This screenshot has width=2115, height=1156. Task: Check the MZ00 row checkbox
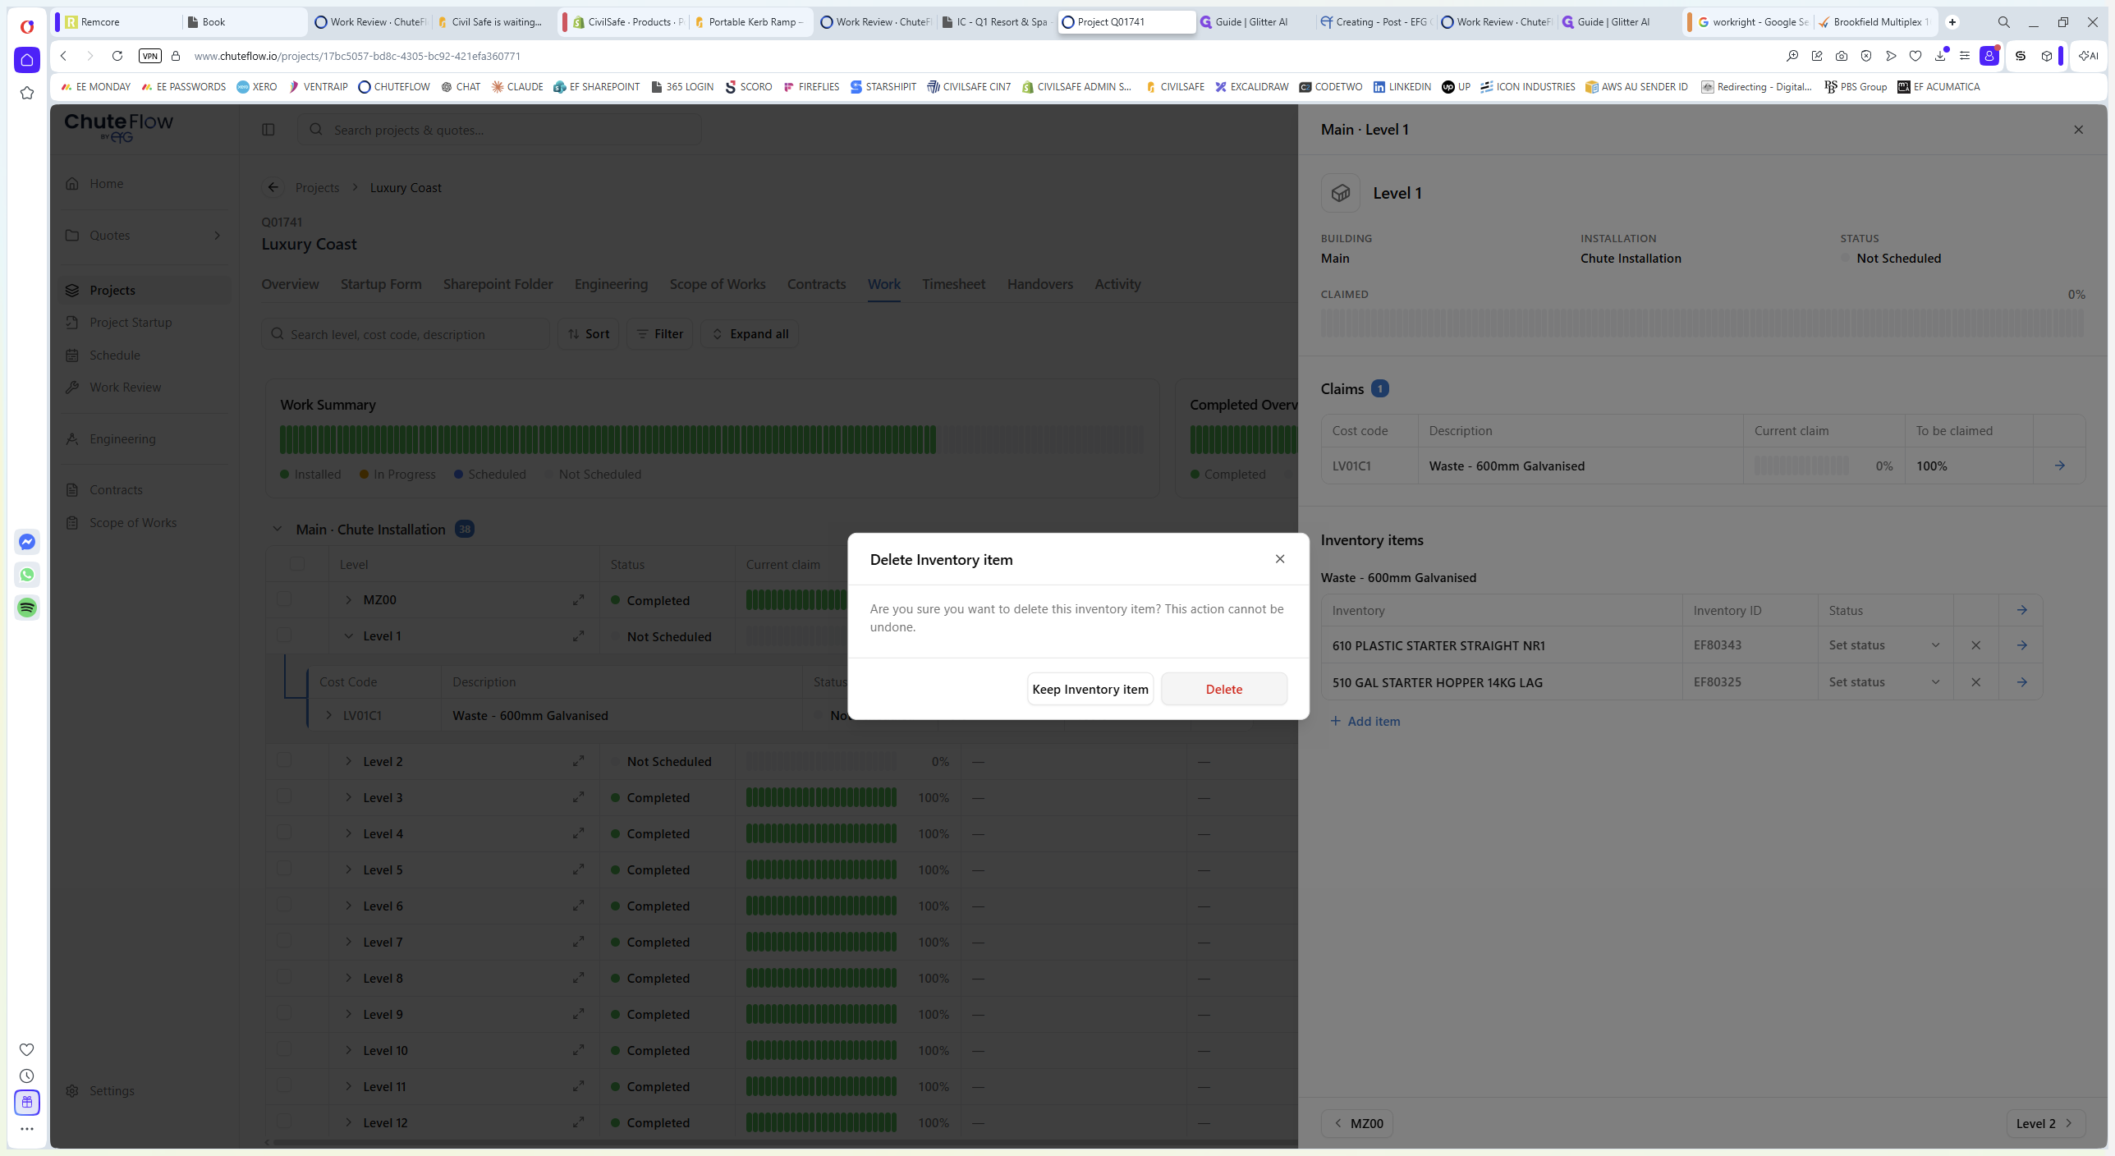pyautogui.click(x=284, y=599)
